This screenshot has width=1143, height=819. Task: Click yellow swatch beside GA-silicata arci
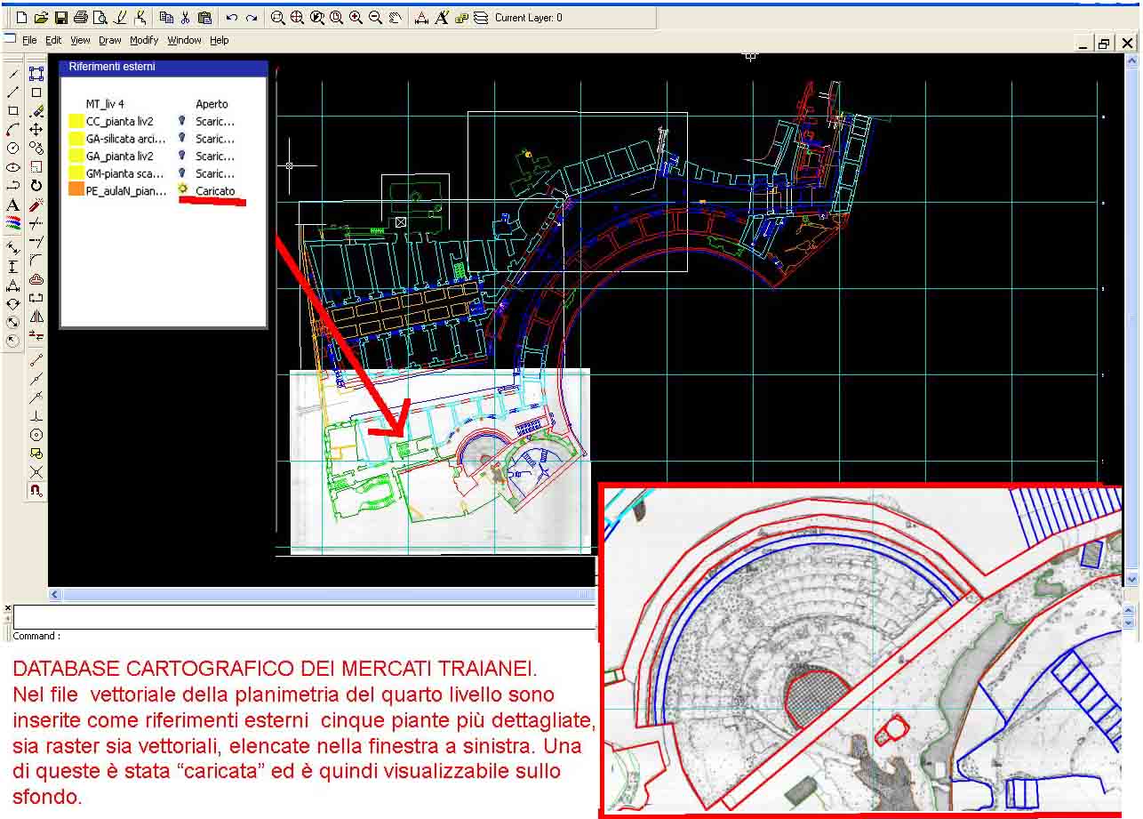[76, 139]
